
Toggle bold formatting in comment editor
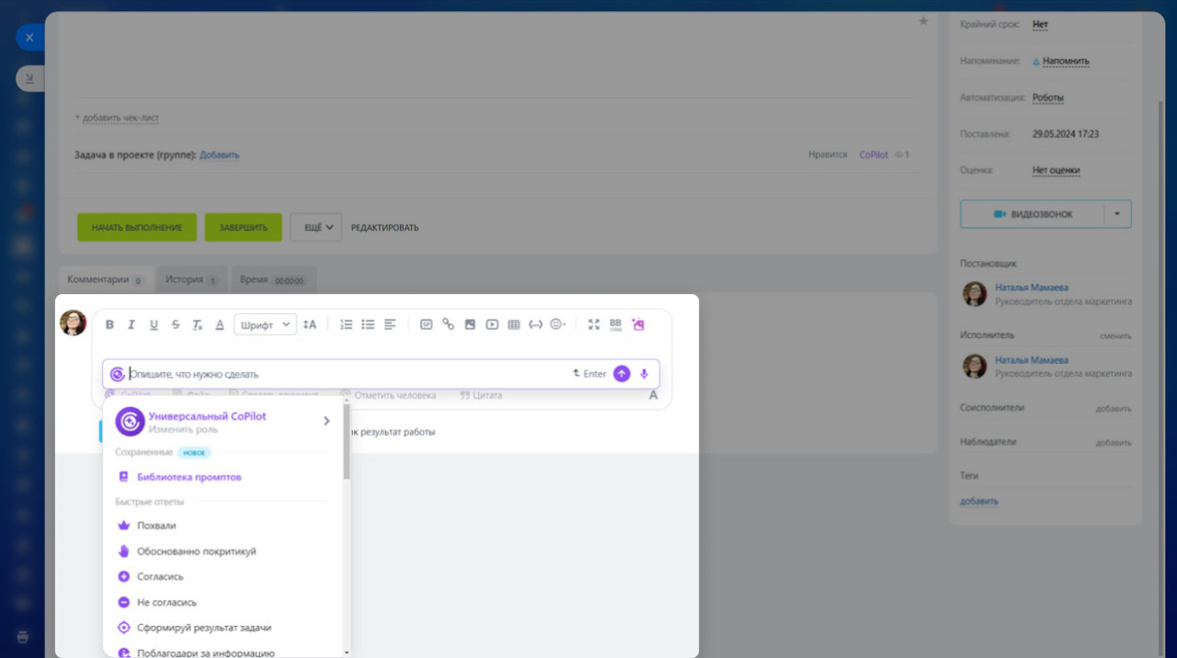(x=109, y=324)
